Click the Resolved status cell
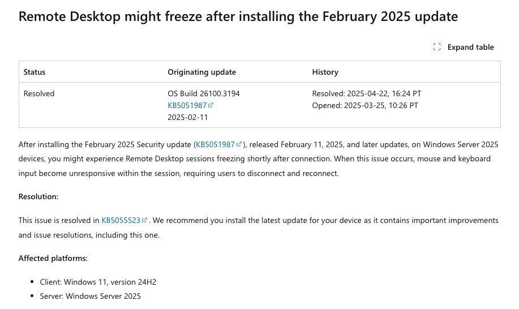Viewport: 519px width, 309px height. [39, 93]
